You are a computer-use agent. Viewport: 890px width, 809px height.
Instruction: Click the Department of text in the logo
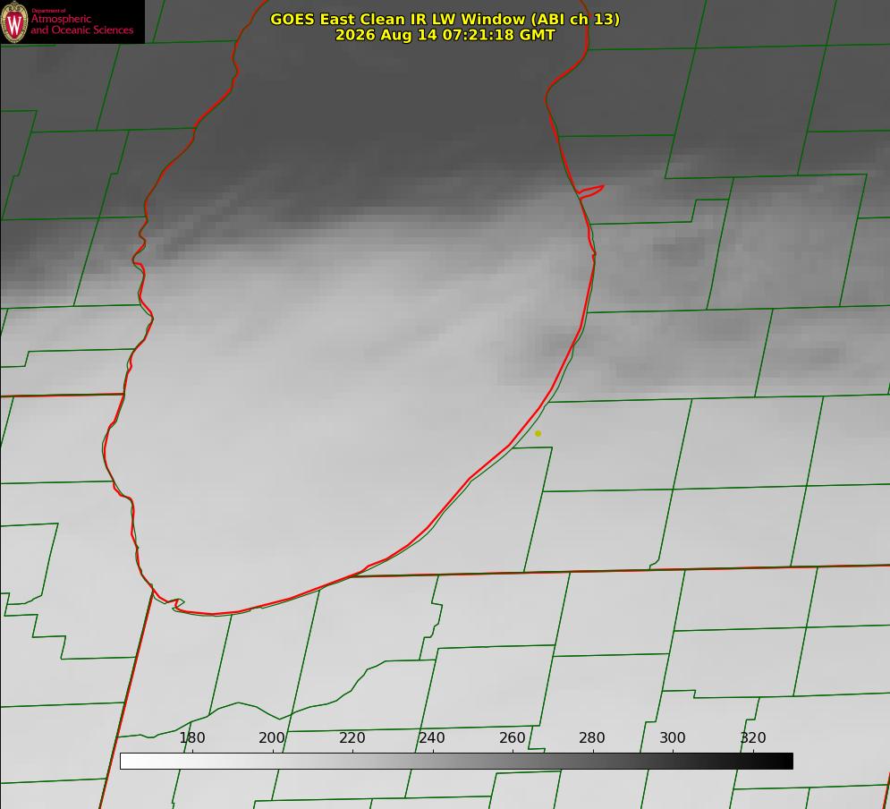tap(47, 11)
